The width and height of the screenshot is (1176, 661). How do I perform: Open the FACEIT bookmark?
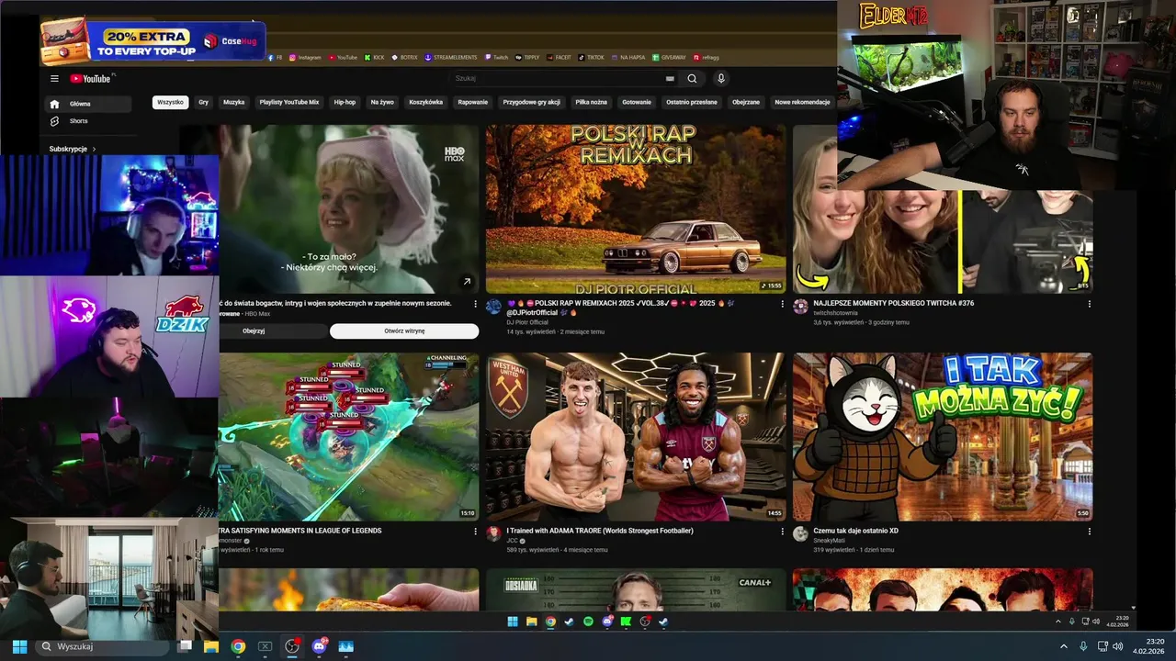pyautogui.click(x=560, y=57)
